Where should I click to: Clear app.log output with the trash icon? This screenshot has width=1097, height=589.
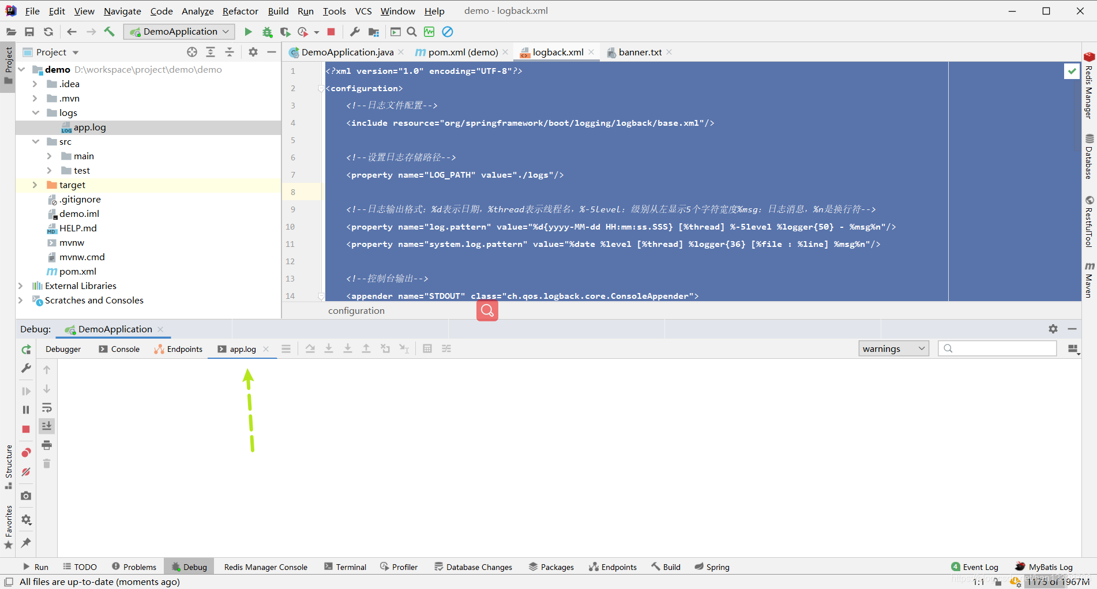pos(47,463)
